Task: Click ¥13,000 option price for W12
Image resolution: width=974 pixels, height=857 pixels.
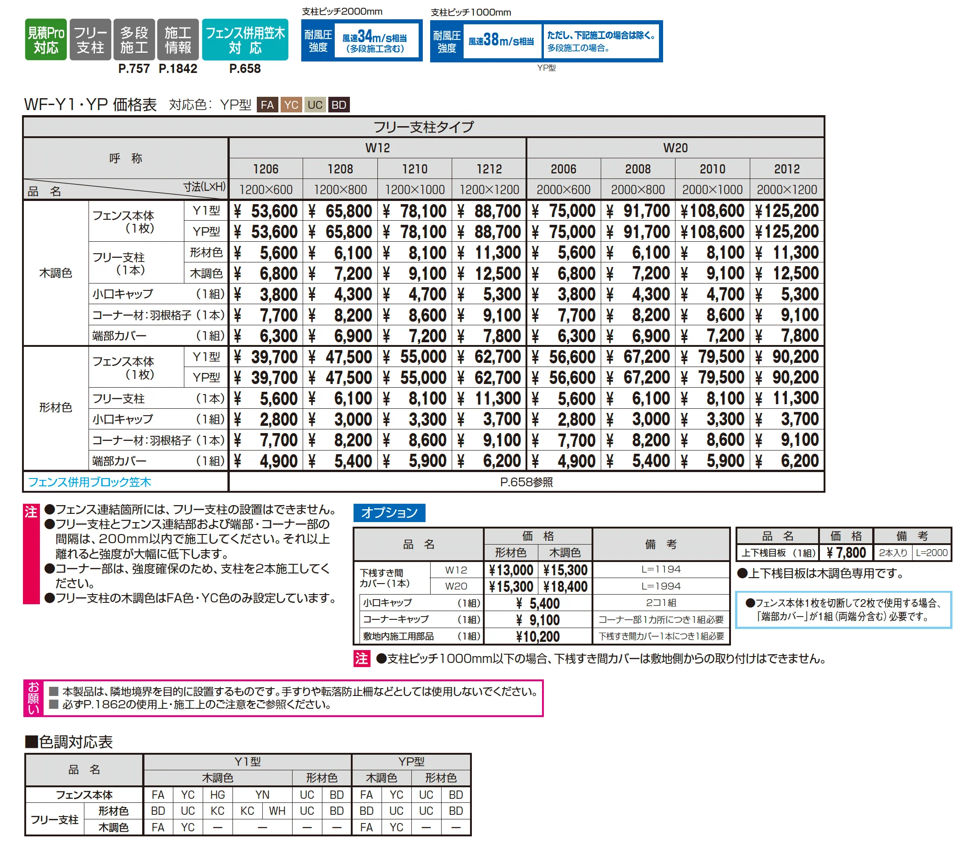Action: 511,570
